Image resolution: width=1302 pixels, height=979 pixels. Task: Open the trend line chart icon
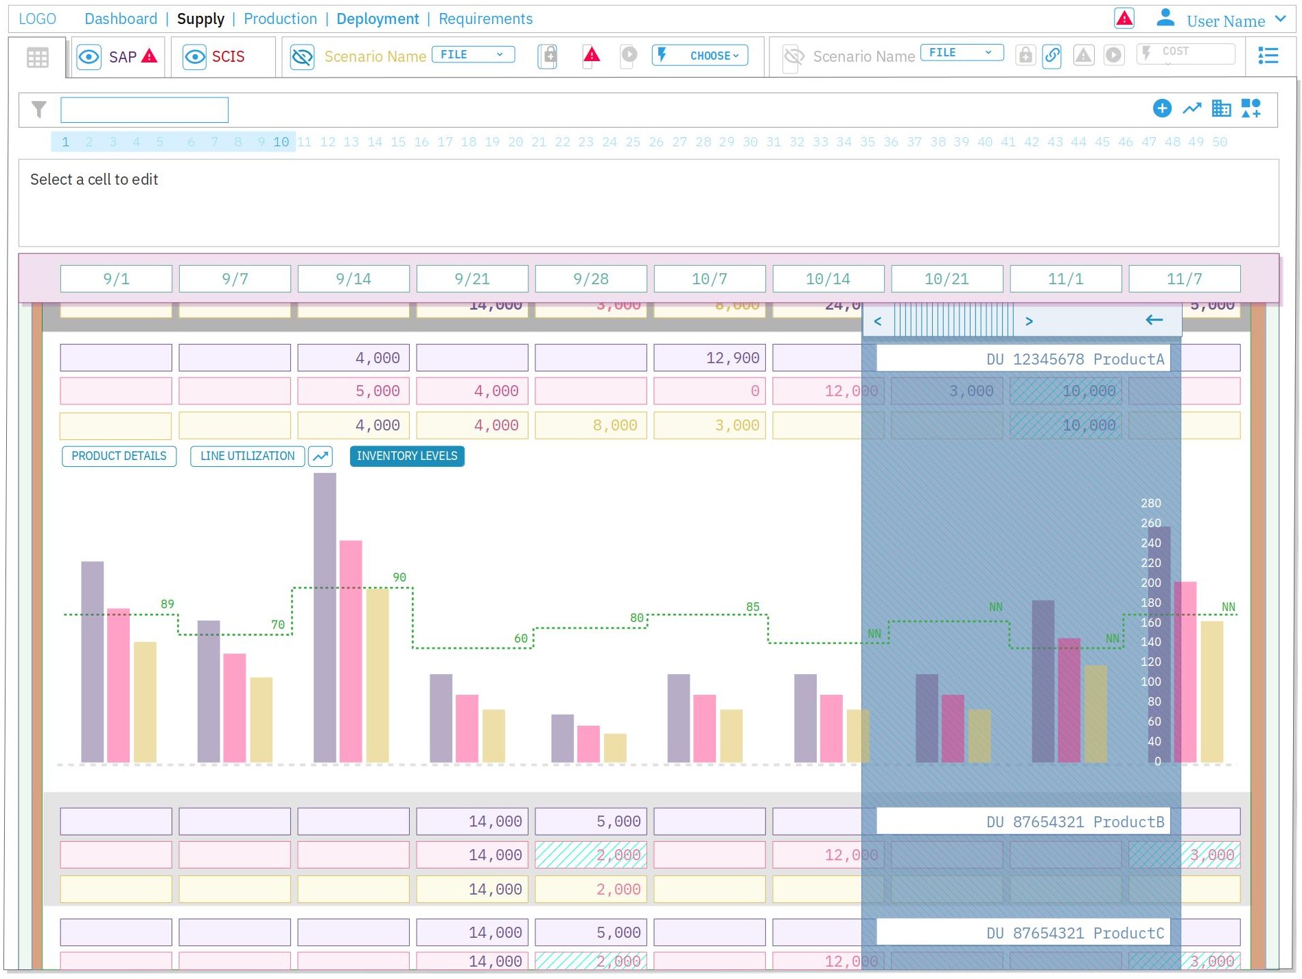(x=1191, y=108)
